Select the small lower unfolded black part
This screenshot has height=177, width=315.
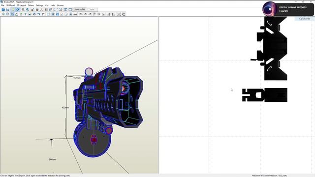tap(265, 95)
